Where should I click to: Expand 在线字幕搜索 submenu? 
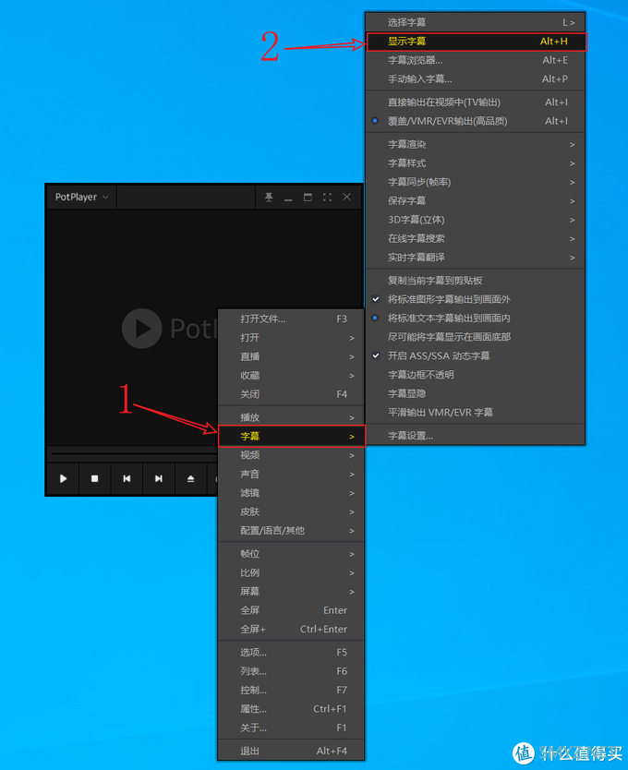(476, 238)
